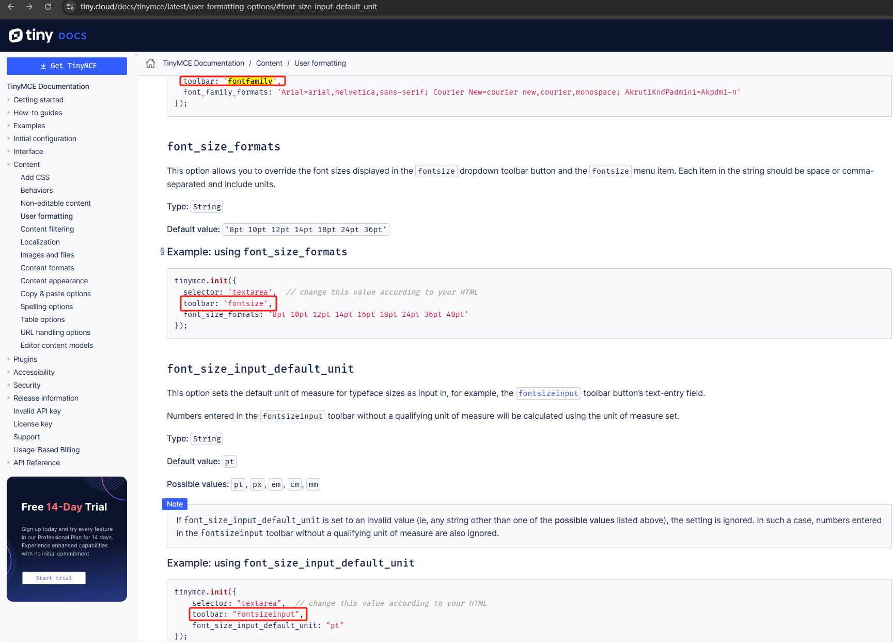Open Add CSS page
Screen dimensions: 893x642
35,177
